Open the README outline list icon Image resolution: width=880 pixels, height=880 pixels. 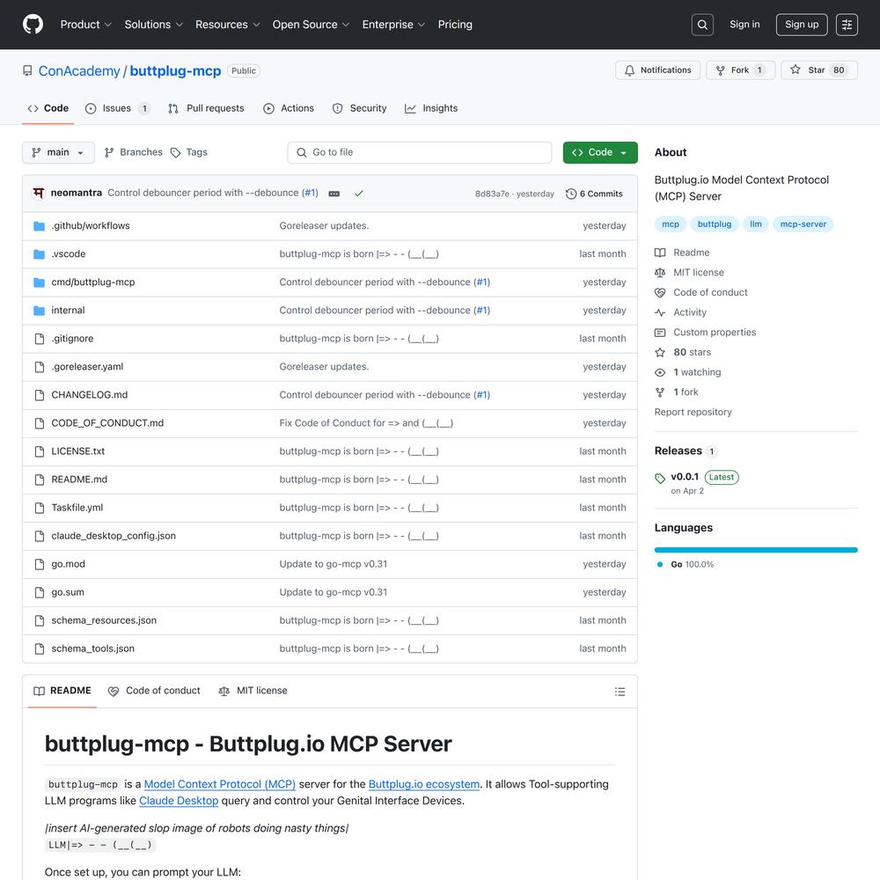(x=620, y=692)
